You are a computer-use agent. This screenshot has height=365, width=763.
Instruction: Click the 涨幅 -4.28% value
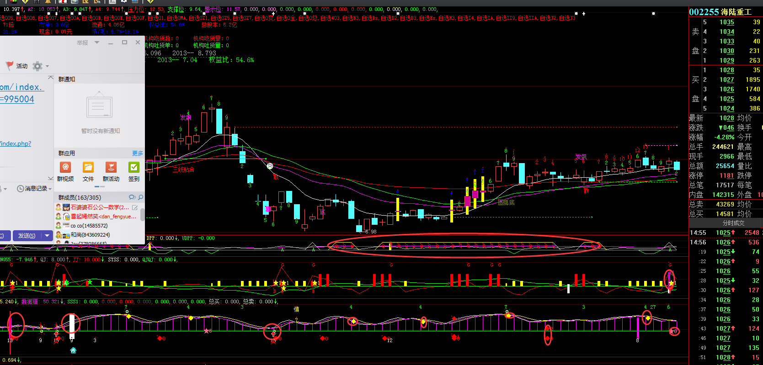point(725,137)
